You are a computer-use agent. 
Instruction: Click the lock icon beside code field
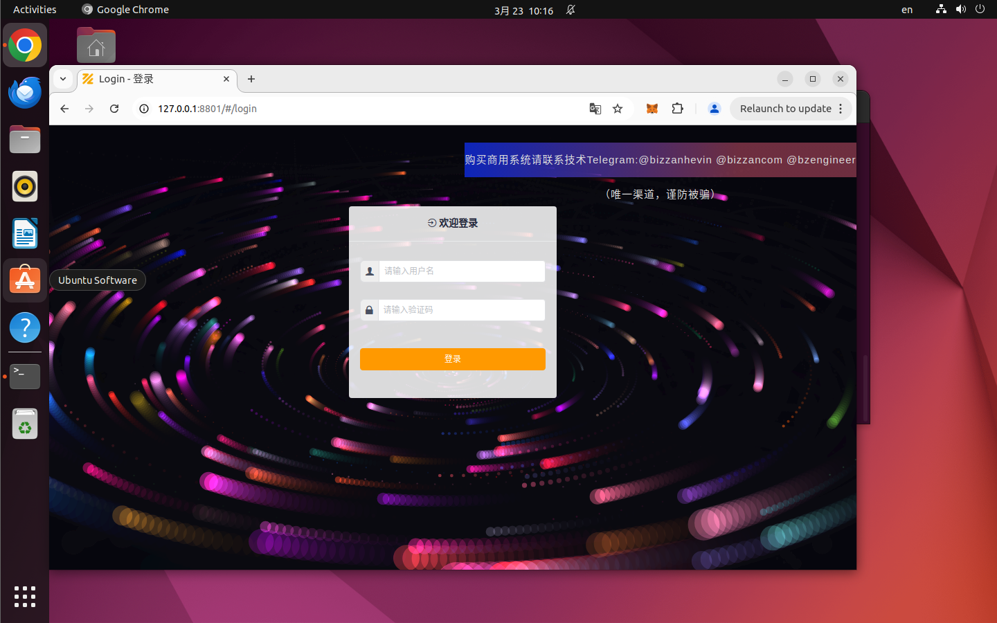coord(369,310)
